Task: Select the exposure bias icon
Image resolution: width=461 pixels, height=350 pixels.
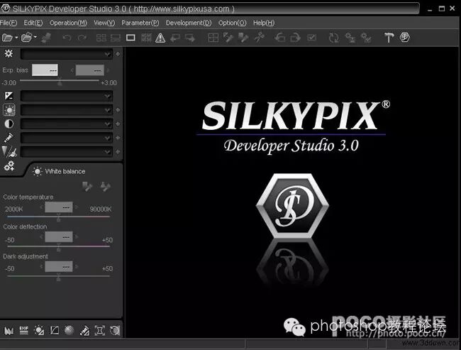Action: pyautogui.click(x=9, y=96)
